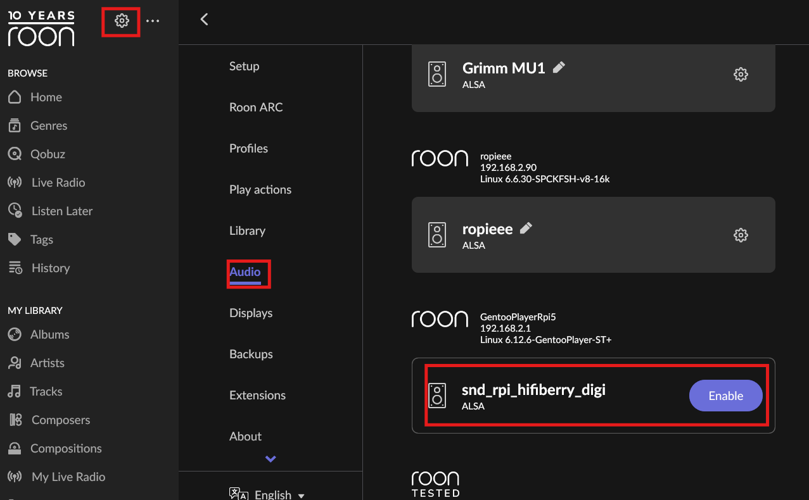This screenshot has height=500, width=809.
Task: Open the Extensions settings section
Action: tap(257, 395)
